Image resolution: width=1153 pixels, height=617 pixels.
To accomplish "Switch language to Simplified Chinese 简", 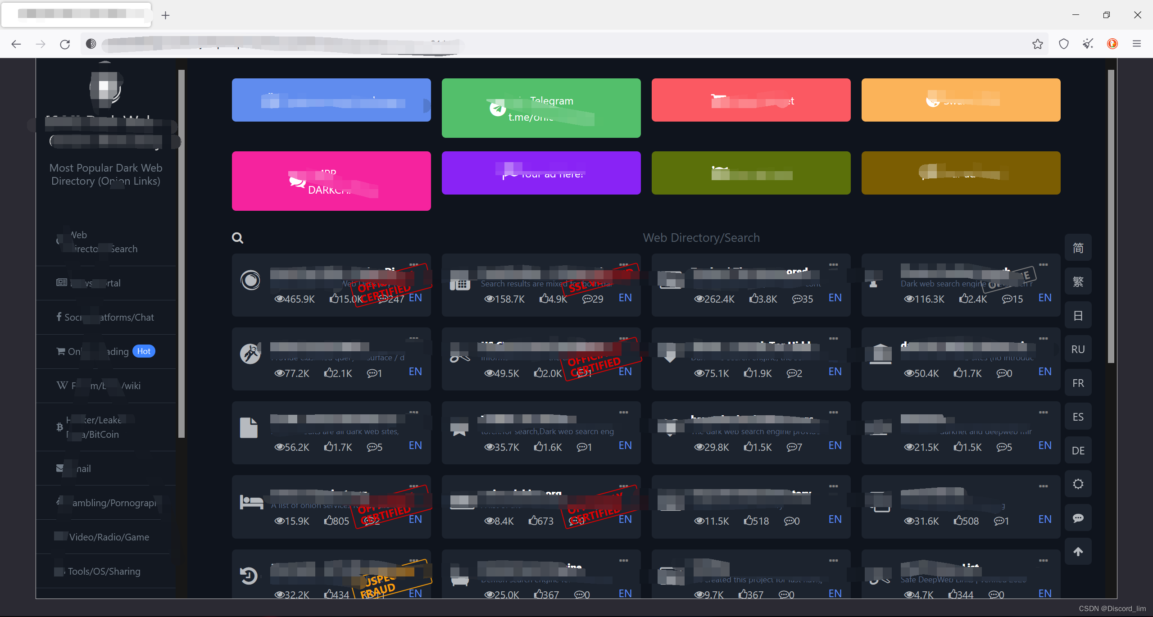I will coord(1078,248).
